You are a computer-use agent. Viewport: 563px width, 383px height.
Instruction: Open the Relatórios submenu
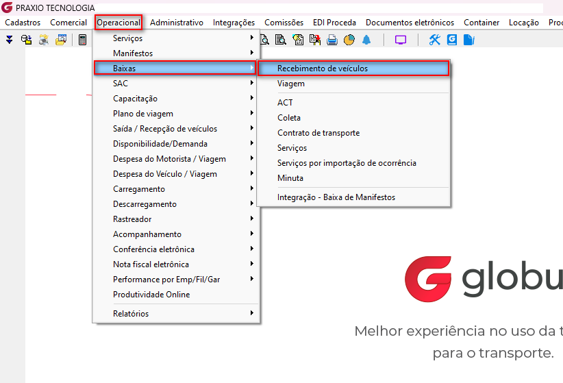pos(176,314)
